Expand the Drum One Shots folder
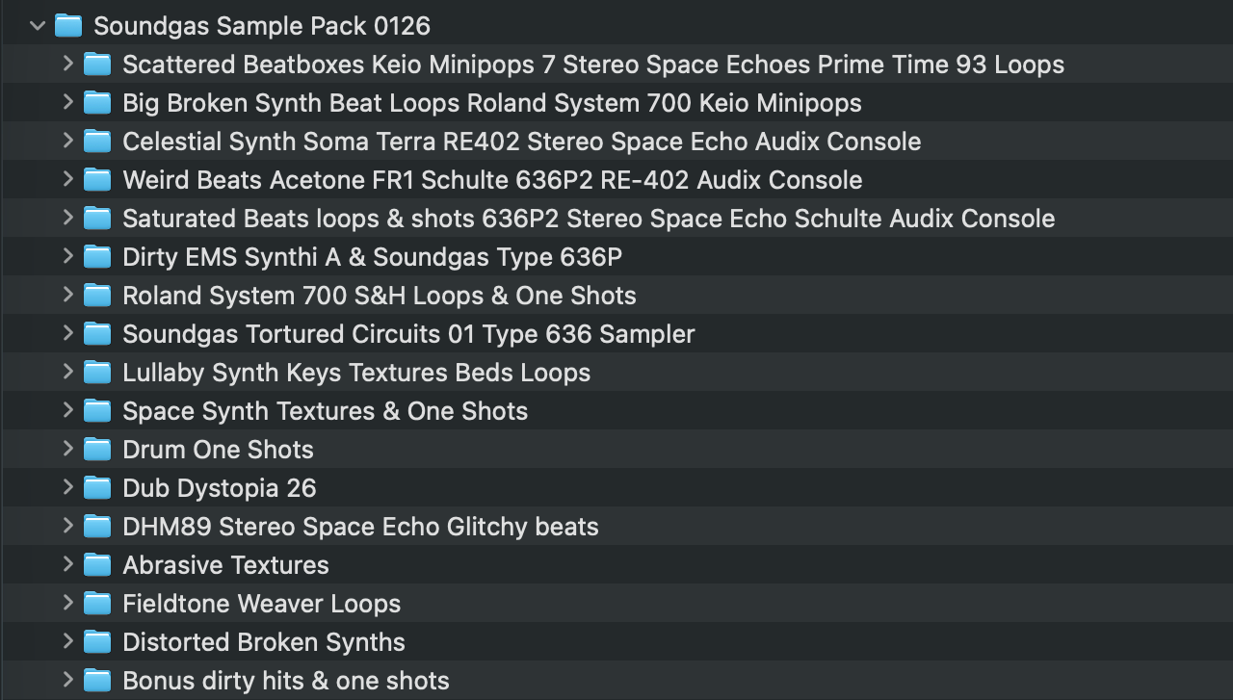 click(x=67, y=450)
